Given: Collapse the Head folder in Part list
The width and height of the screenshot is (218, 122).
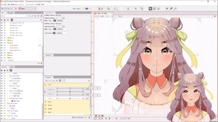Looking at the screenshot, I should coord(7,43).
